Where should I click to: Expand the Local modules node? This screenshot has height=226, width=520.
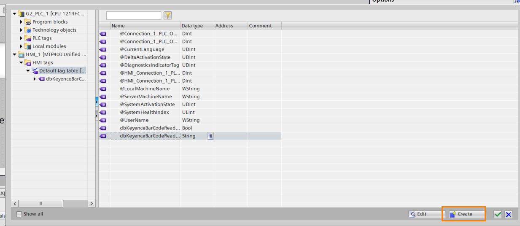pyautogui.click(x=22, y=46)
